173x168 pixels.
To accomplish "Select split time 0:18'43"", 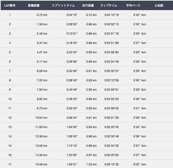I will [72, 43].
